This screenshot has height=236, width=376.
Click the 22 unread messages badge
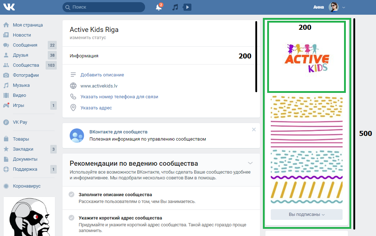(x=52, y=45)
